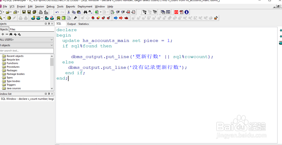The height and width of the screenshot is (145, 282).
Task: Click the object search text field
Action: tap(27, 51)
